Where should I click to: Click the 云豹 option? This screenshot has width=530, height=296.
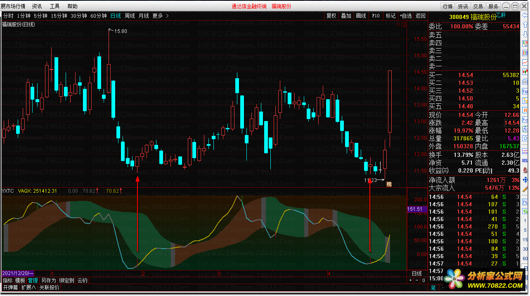point(83,280)
